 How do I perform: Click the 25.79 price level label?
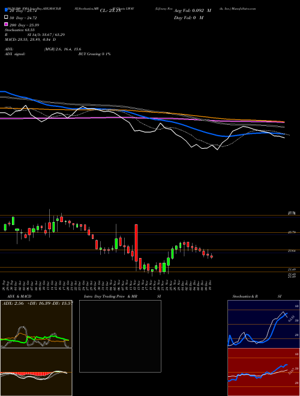[292, 232]
